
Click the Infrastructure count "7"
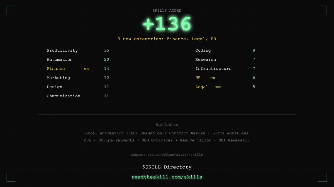pos(254,69)
